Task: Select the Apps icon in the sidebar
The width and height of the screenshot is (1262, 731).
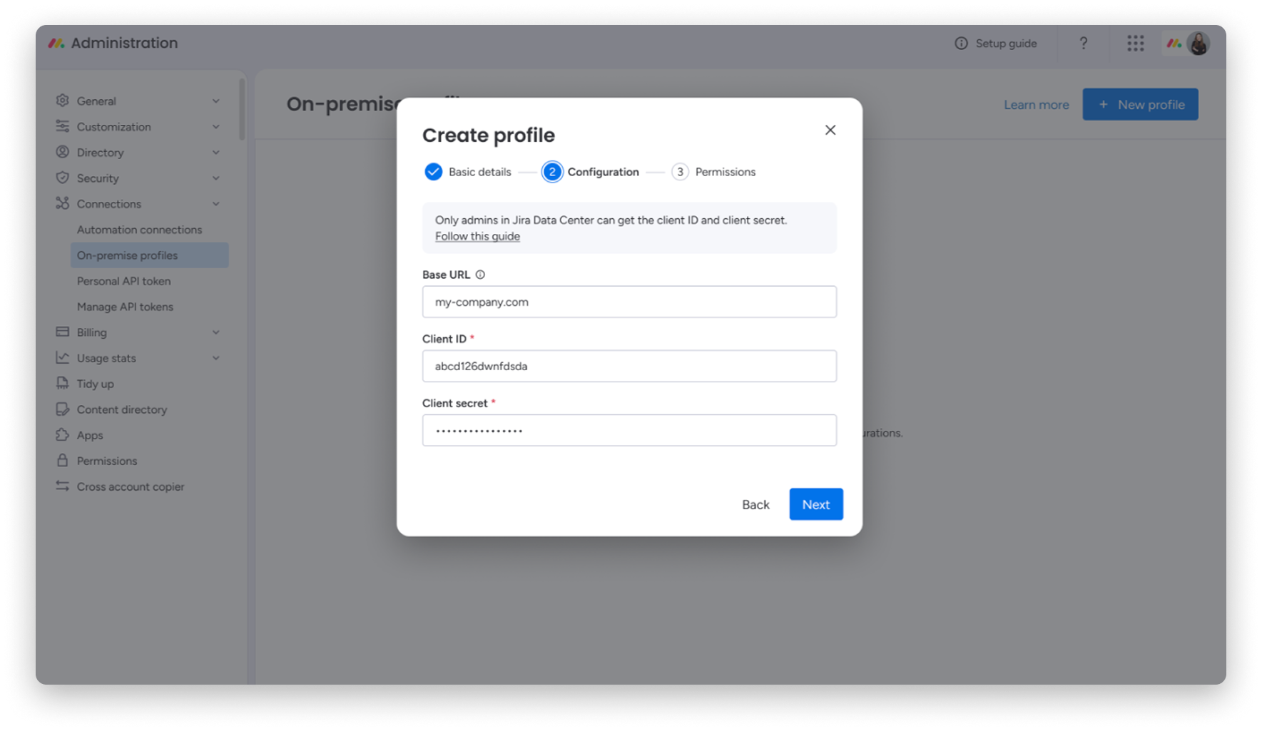Action: click(62, 434)
